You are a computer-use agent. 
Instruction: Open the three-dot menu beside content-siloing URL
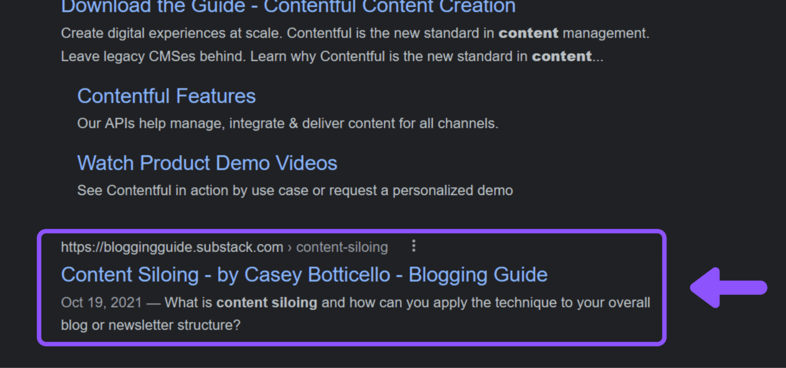tap(413, 246)
